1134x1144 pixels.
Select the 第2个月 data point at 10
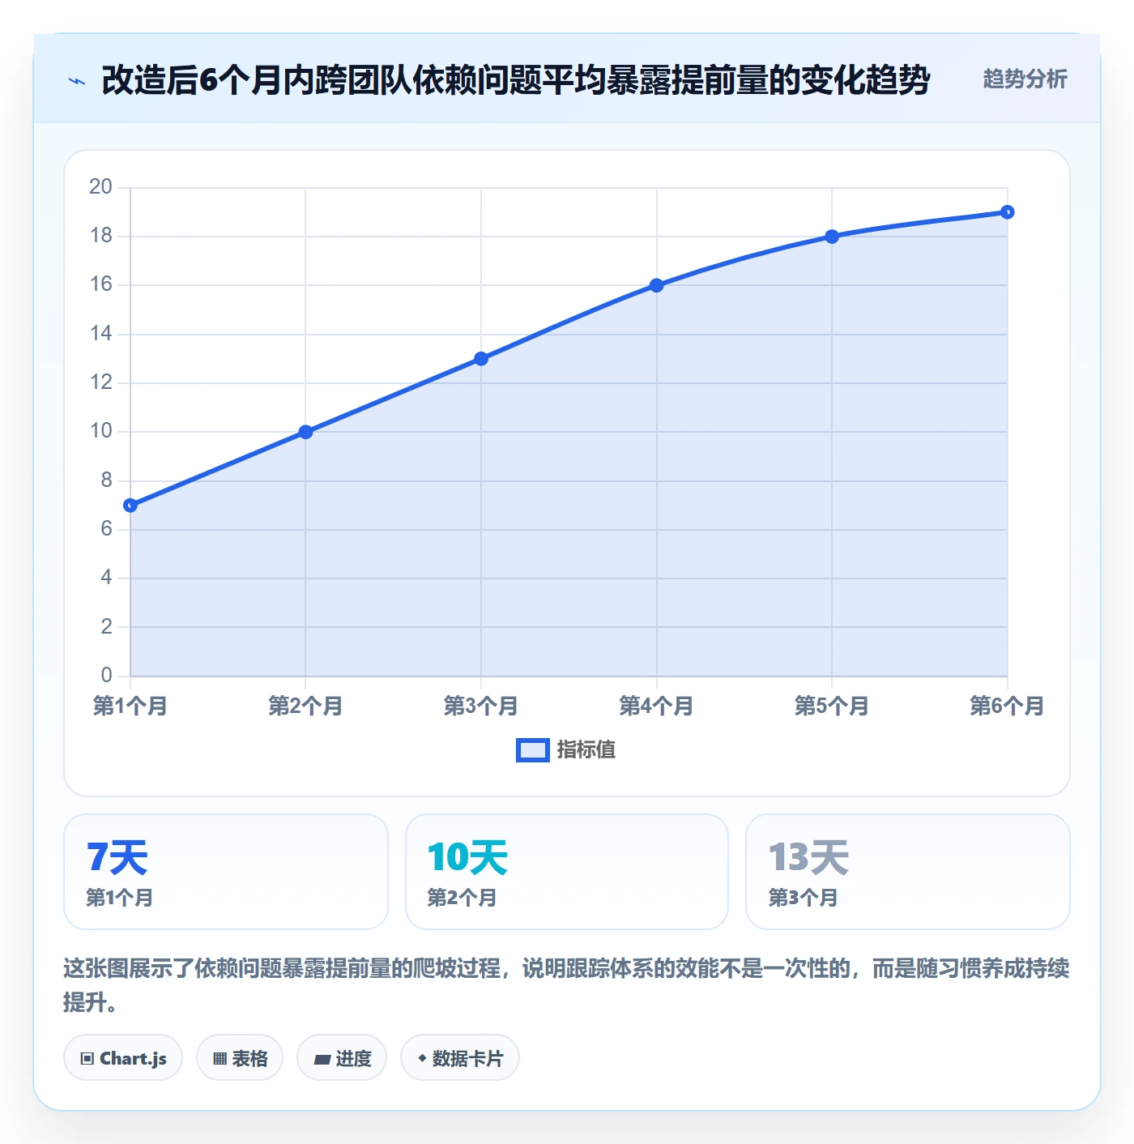point(305,432)
